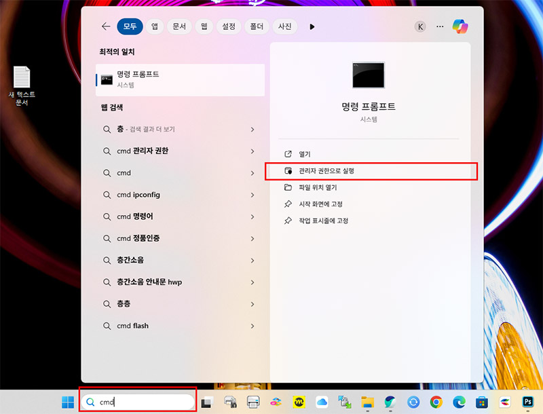Expand chevron for cmd 정품인증
This screenshot has height=414, width=543.
click(252, 238)
